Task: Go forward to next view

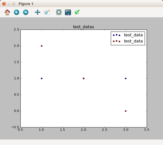Action: (x=26, y=12)
